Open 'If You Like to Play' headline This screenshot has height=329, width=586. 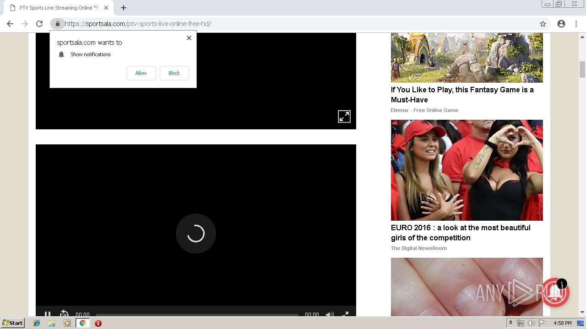pos(462,95)
